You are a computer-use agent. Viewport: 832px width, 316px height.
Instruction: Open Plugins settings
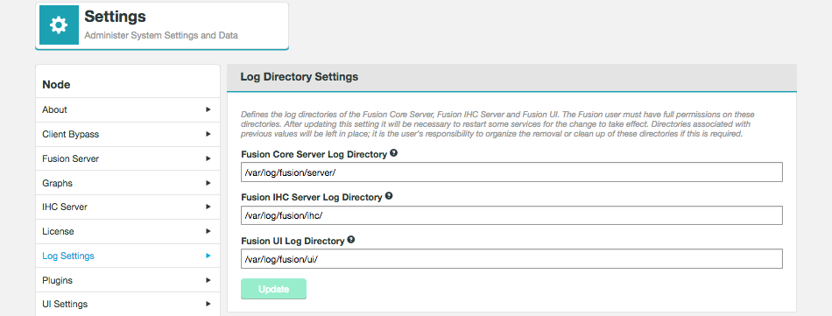[128, 280]
